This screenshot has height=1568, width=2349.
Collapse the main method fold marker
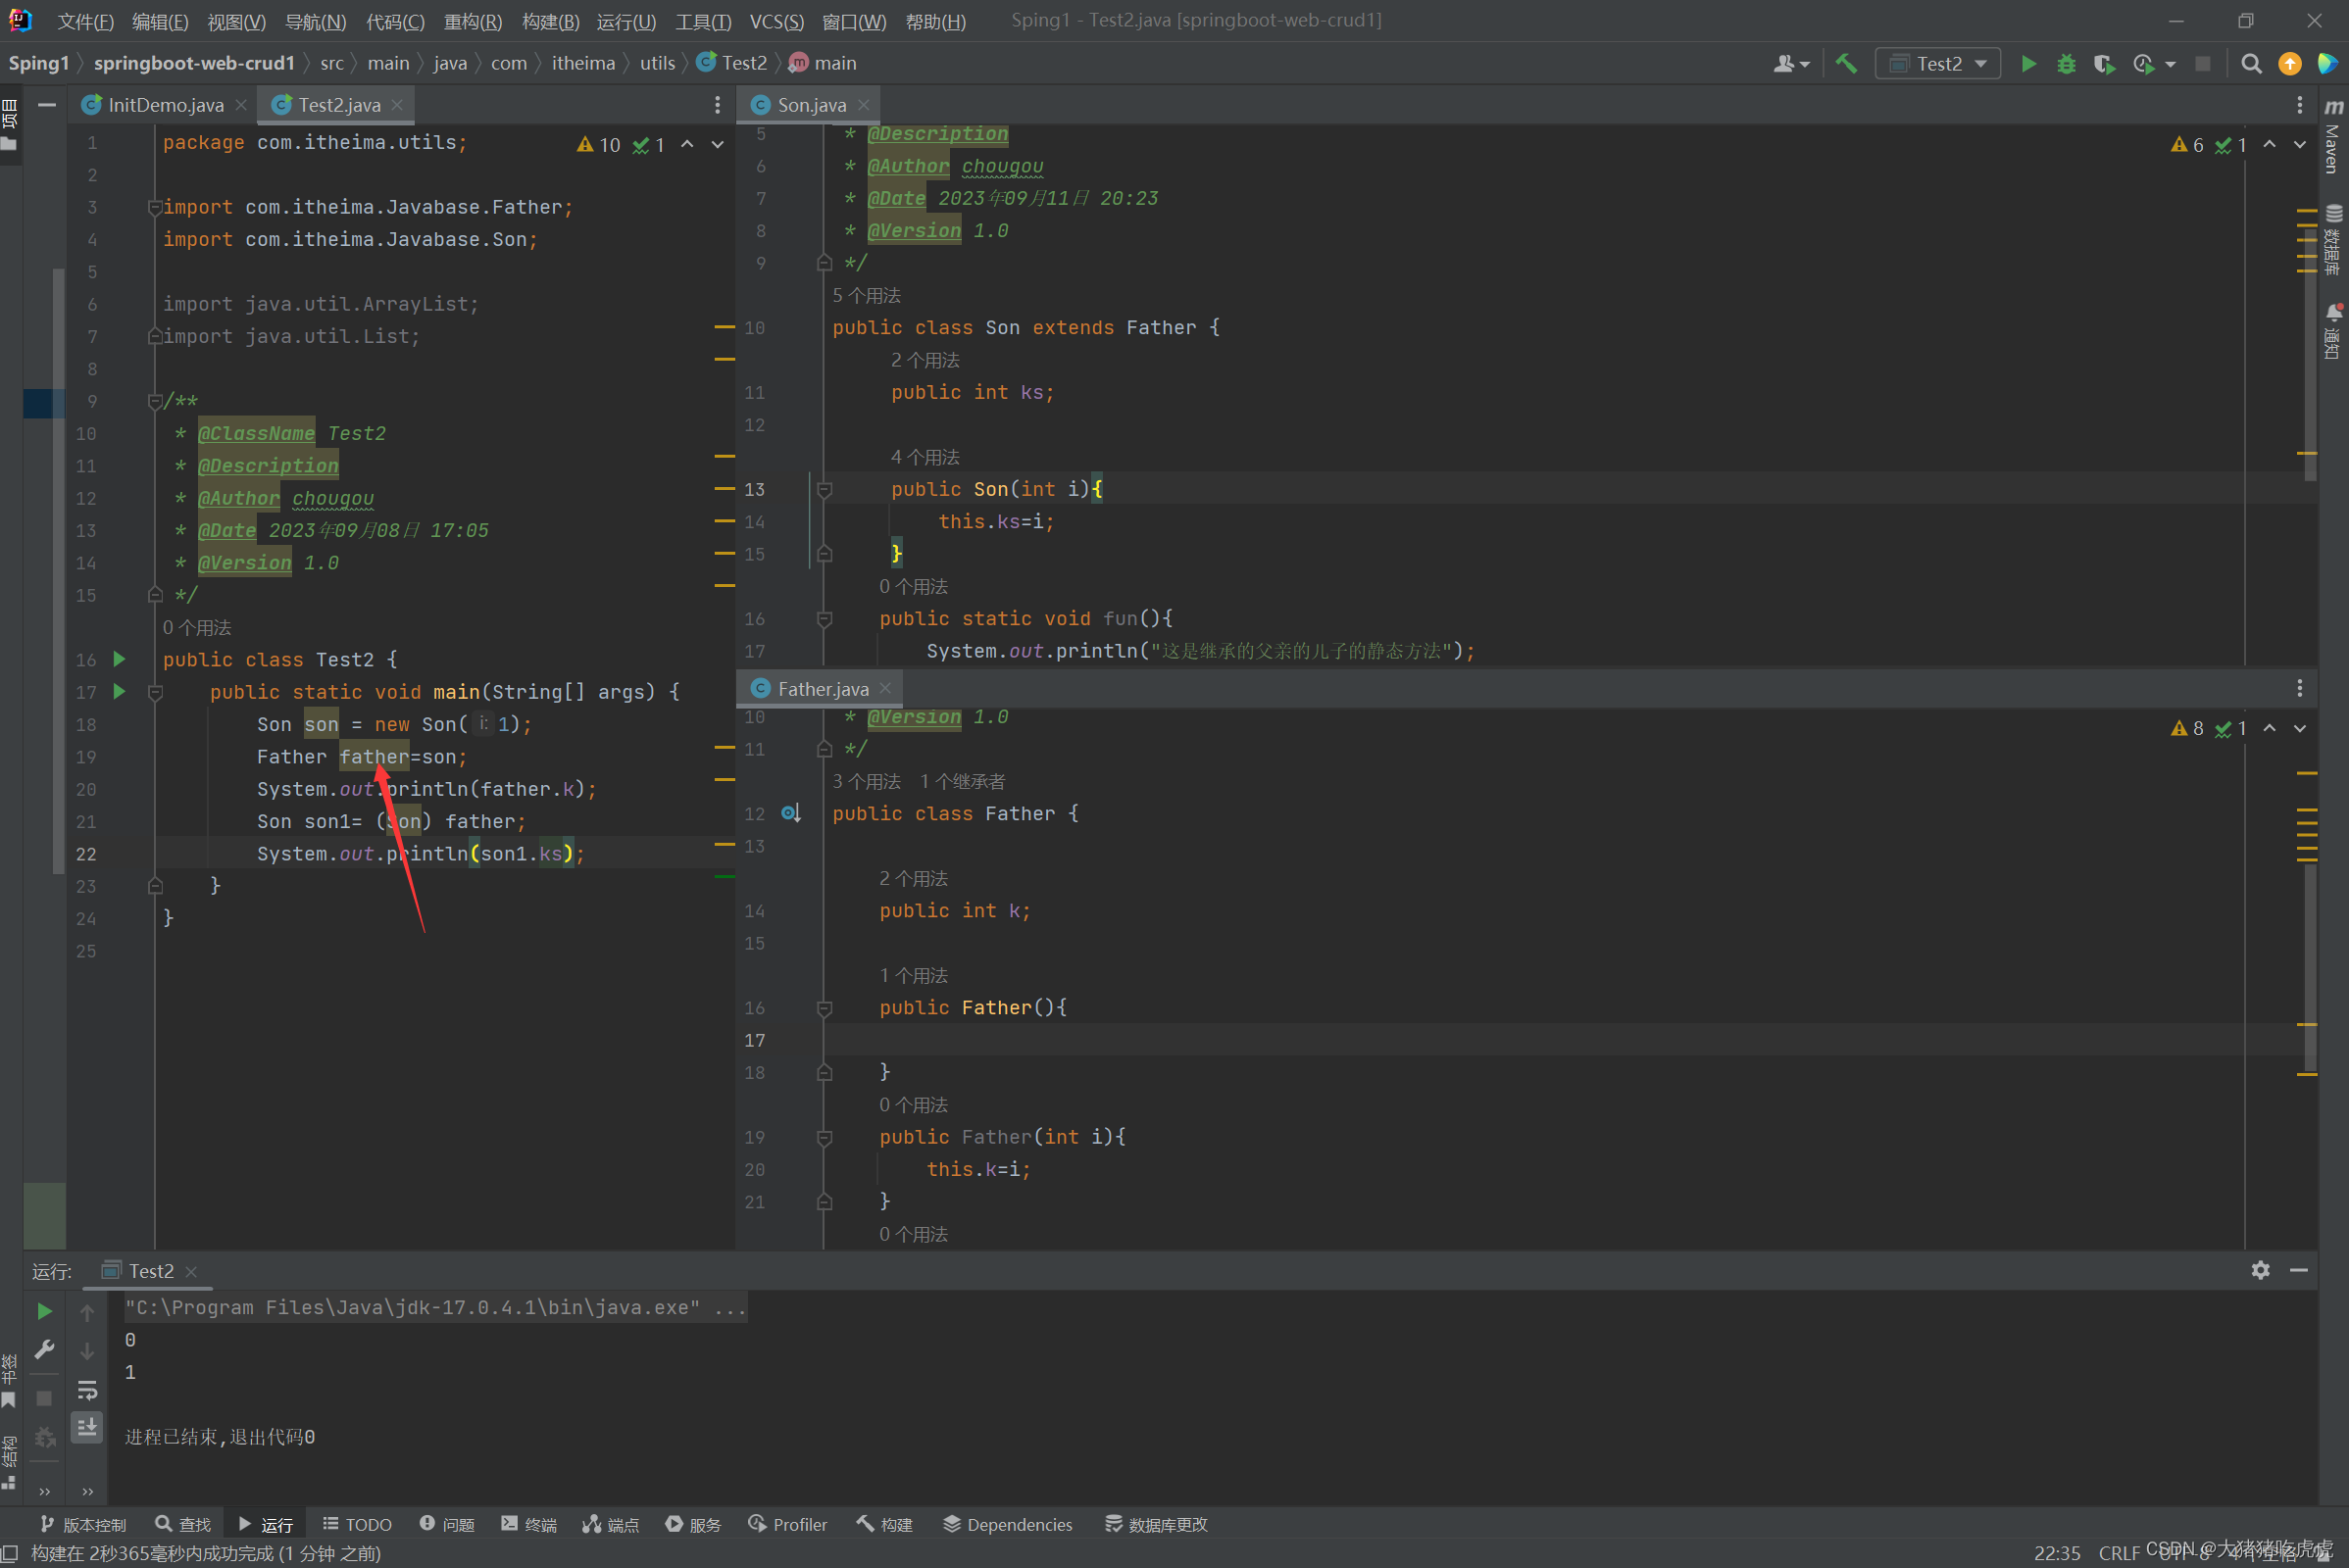point(155,692)
